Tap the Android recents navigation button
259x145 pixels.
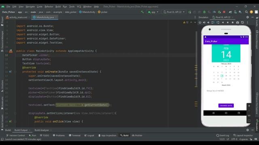tap(239, 113)
